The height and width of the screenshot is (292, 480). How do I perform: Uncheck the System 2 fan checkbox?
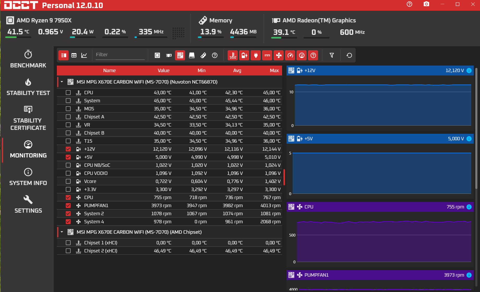pyautogui.click(x=68, y=214)
